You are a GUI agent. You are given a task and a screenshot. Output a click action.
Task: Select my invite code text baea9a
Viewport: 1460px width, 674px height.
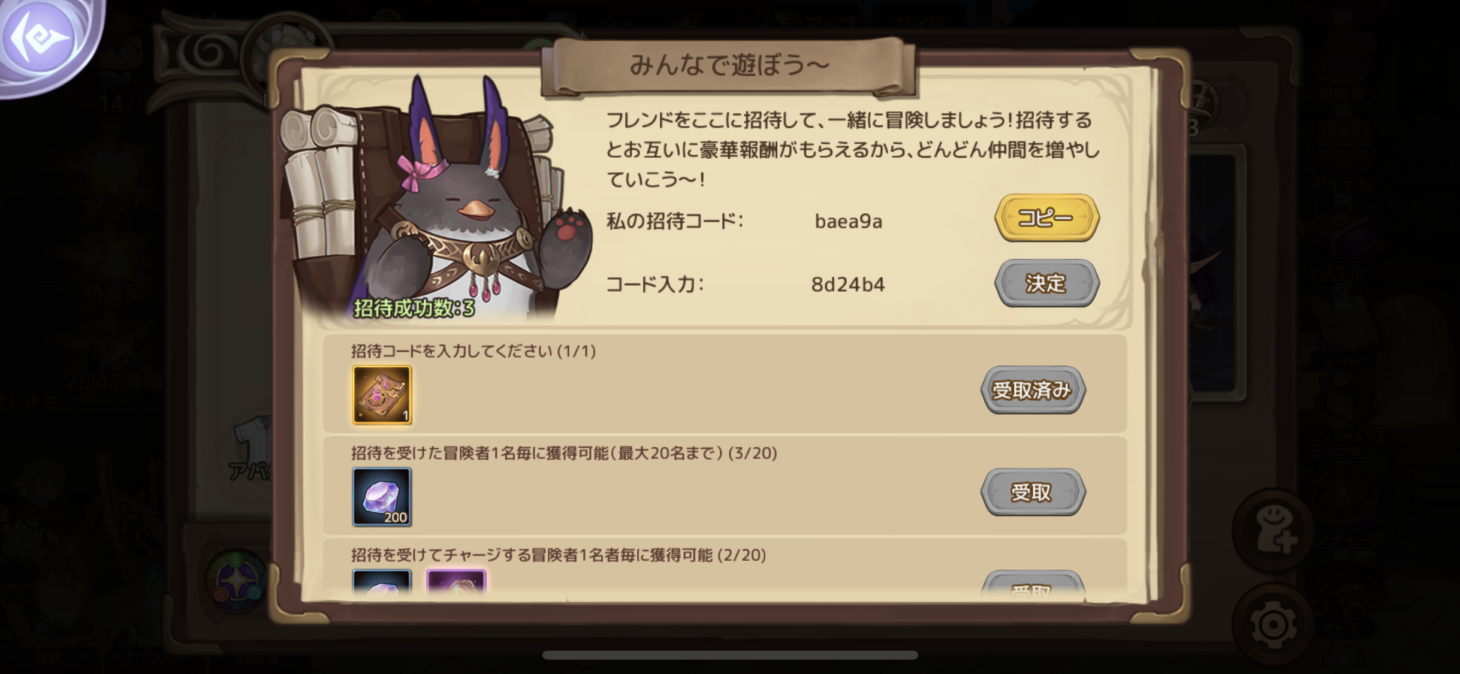848,221
